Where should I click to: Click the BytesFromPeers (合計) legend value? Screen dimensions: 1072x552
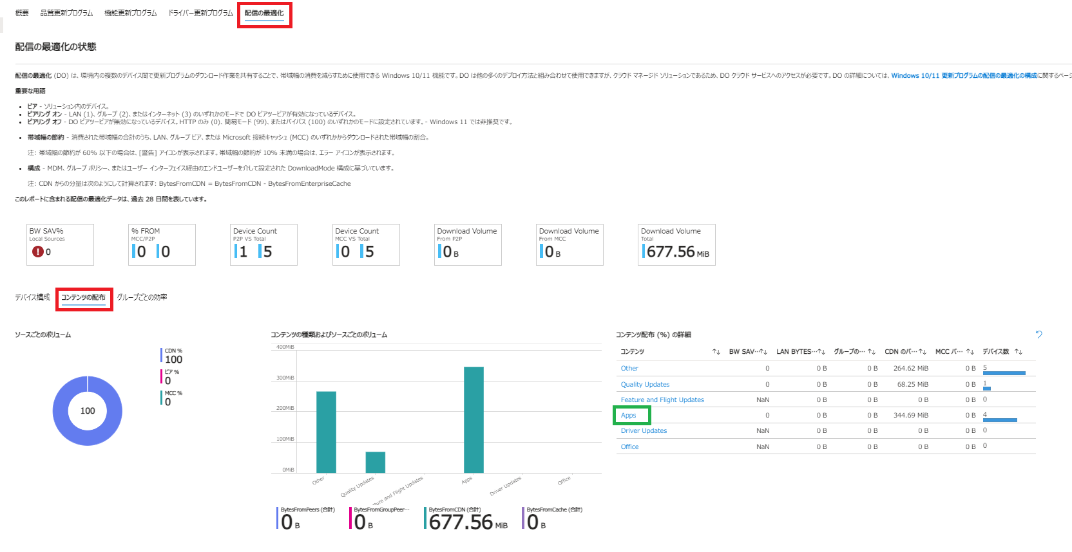pyautogui.click(x=306, y=519)
